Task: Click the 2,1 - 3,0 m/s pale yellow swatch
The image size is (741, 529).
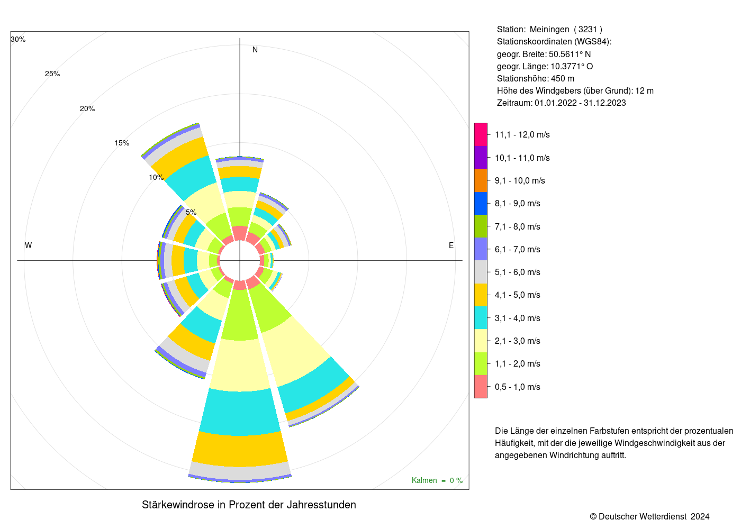Action: (x=481, y=341)
